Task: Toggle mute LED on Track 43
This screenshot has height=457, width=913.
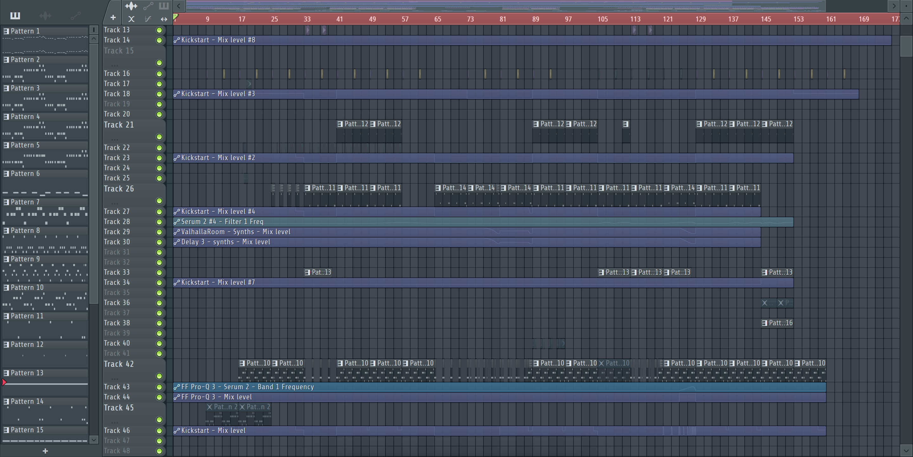Action: pyautogui.click(x=159, y=387)
